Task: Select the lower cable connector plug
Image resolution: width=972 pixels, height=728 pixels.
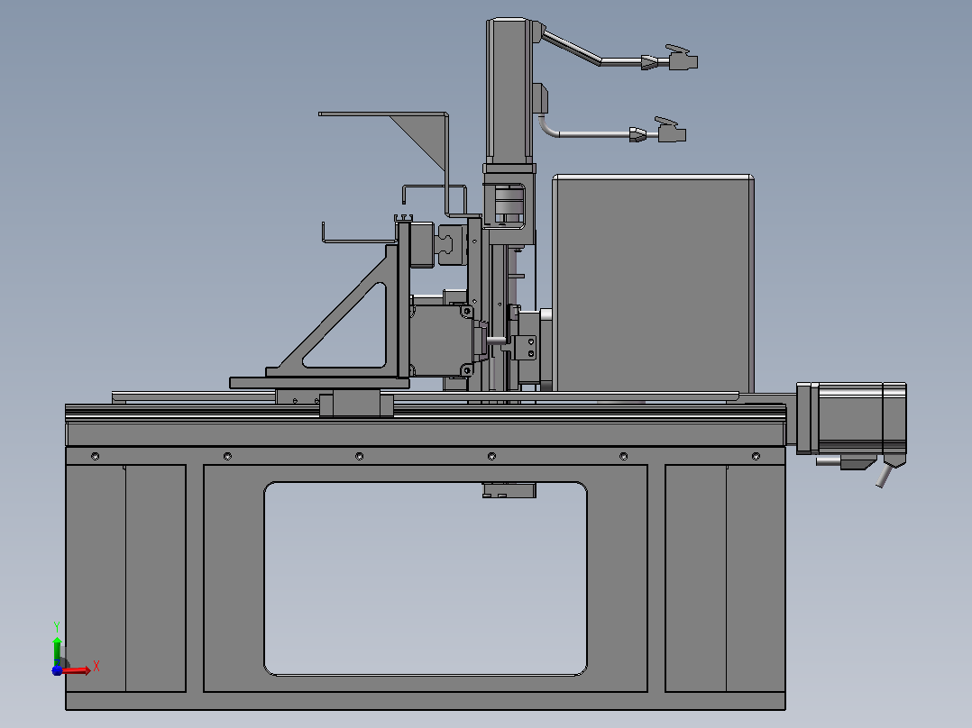Action: [x=671, y=130]
